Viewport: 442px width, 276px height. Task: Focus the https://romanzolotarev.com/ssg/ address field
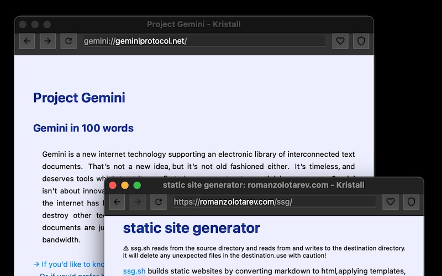(273, 202)
